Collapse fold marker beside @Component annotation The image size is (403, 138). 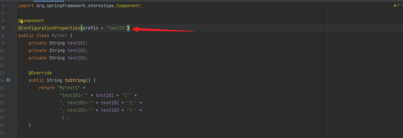16,21
